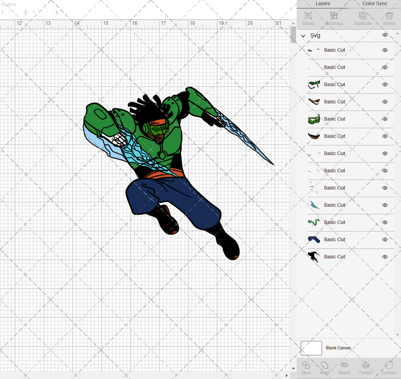Viewport: 401px width, 379px height.
Task: Click the Delete icon
Action: [x=389, y=17]
